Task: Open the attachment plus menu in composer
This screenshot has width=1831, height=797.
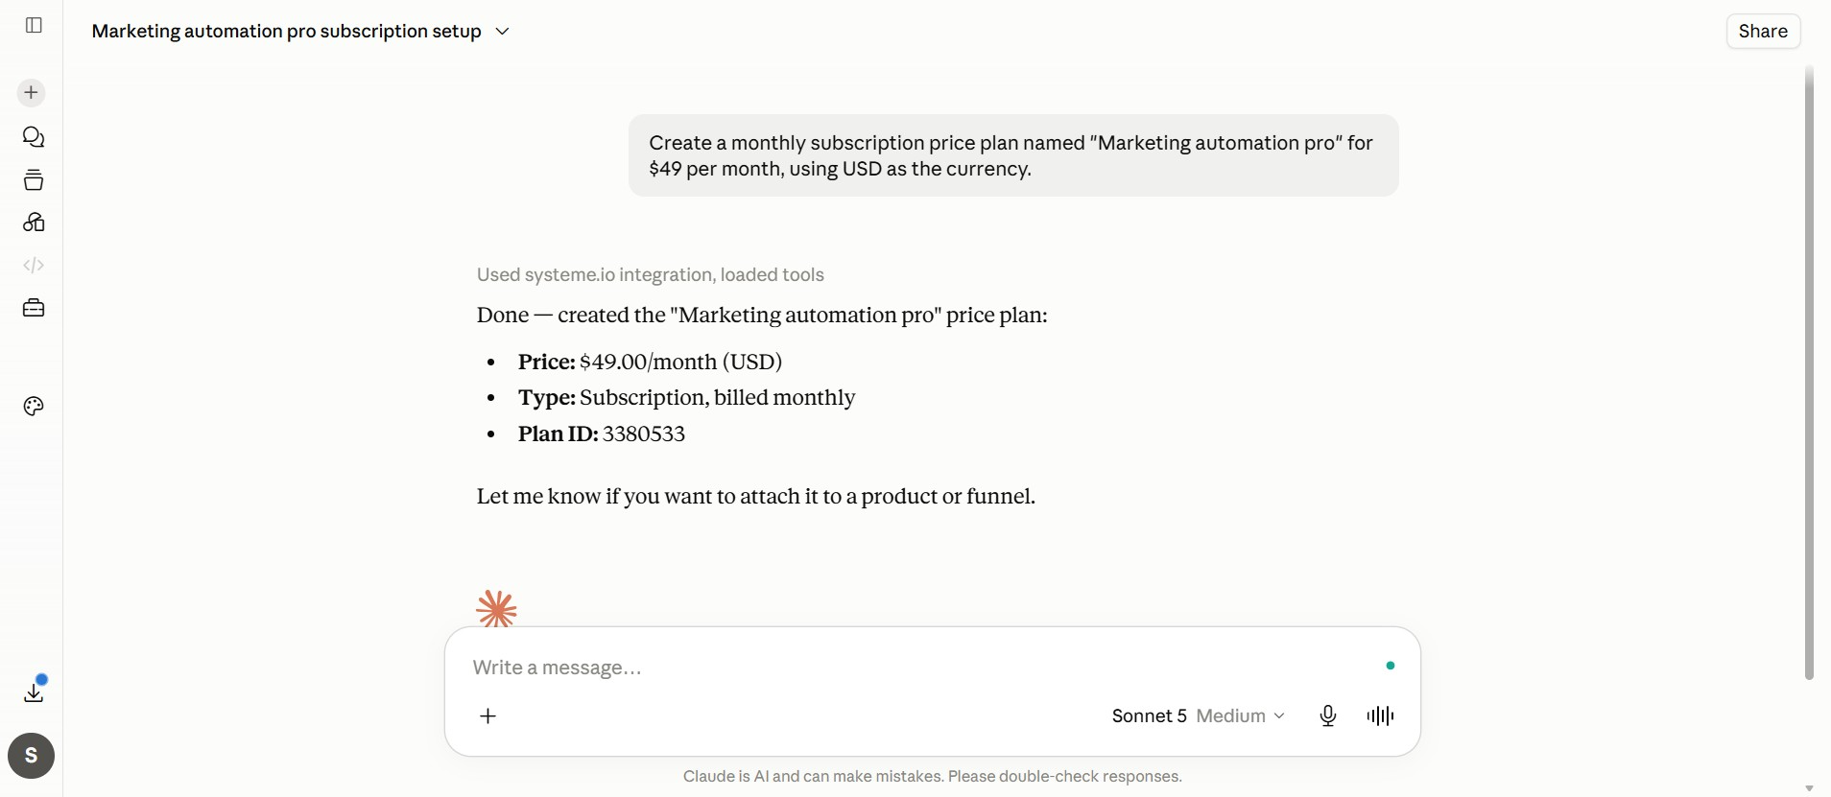Action: point(488,716)
